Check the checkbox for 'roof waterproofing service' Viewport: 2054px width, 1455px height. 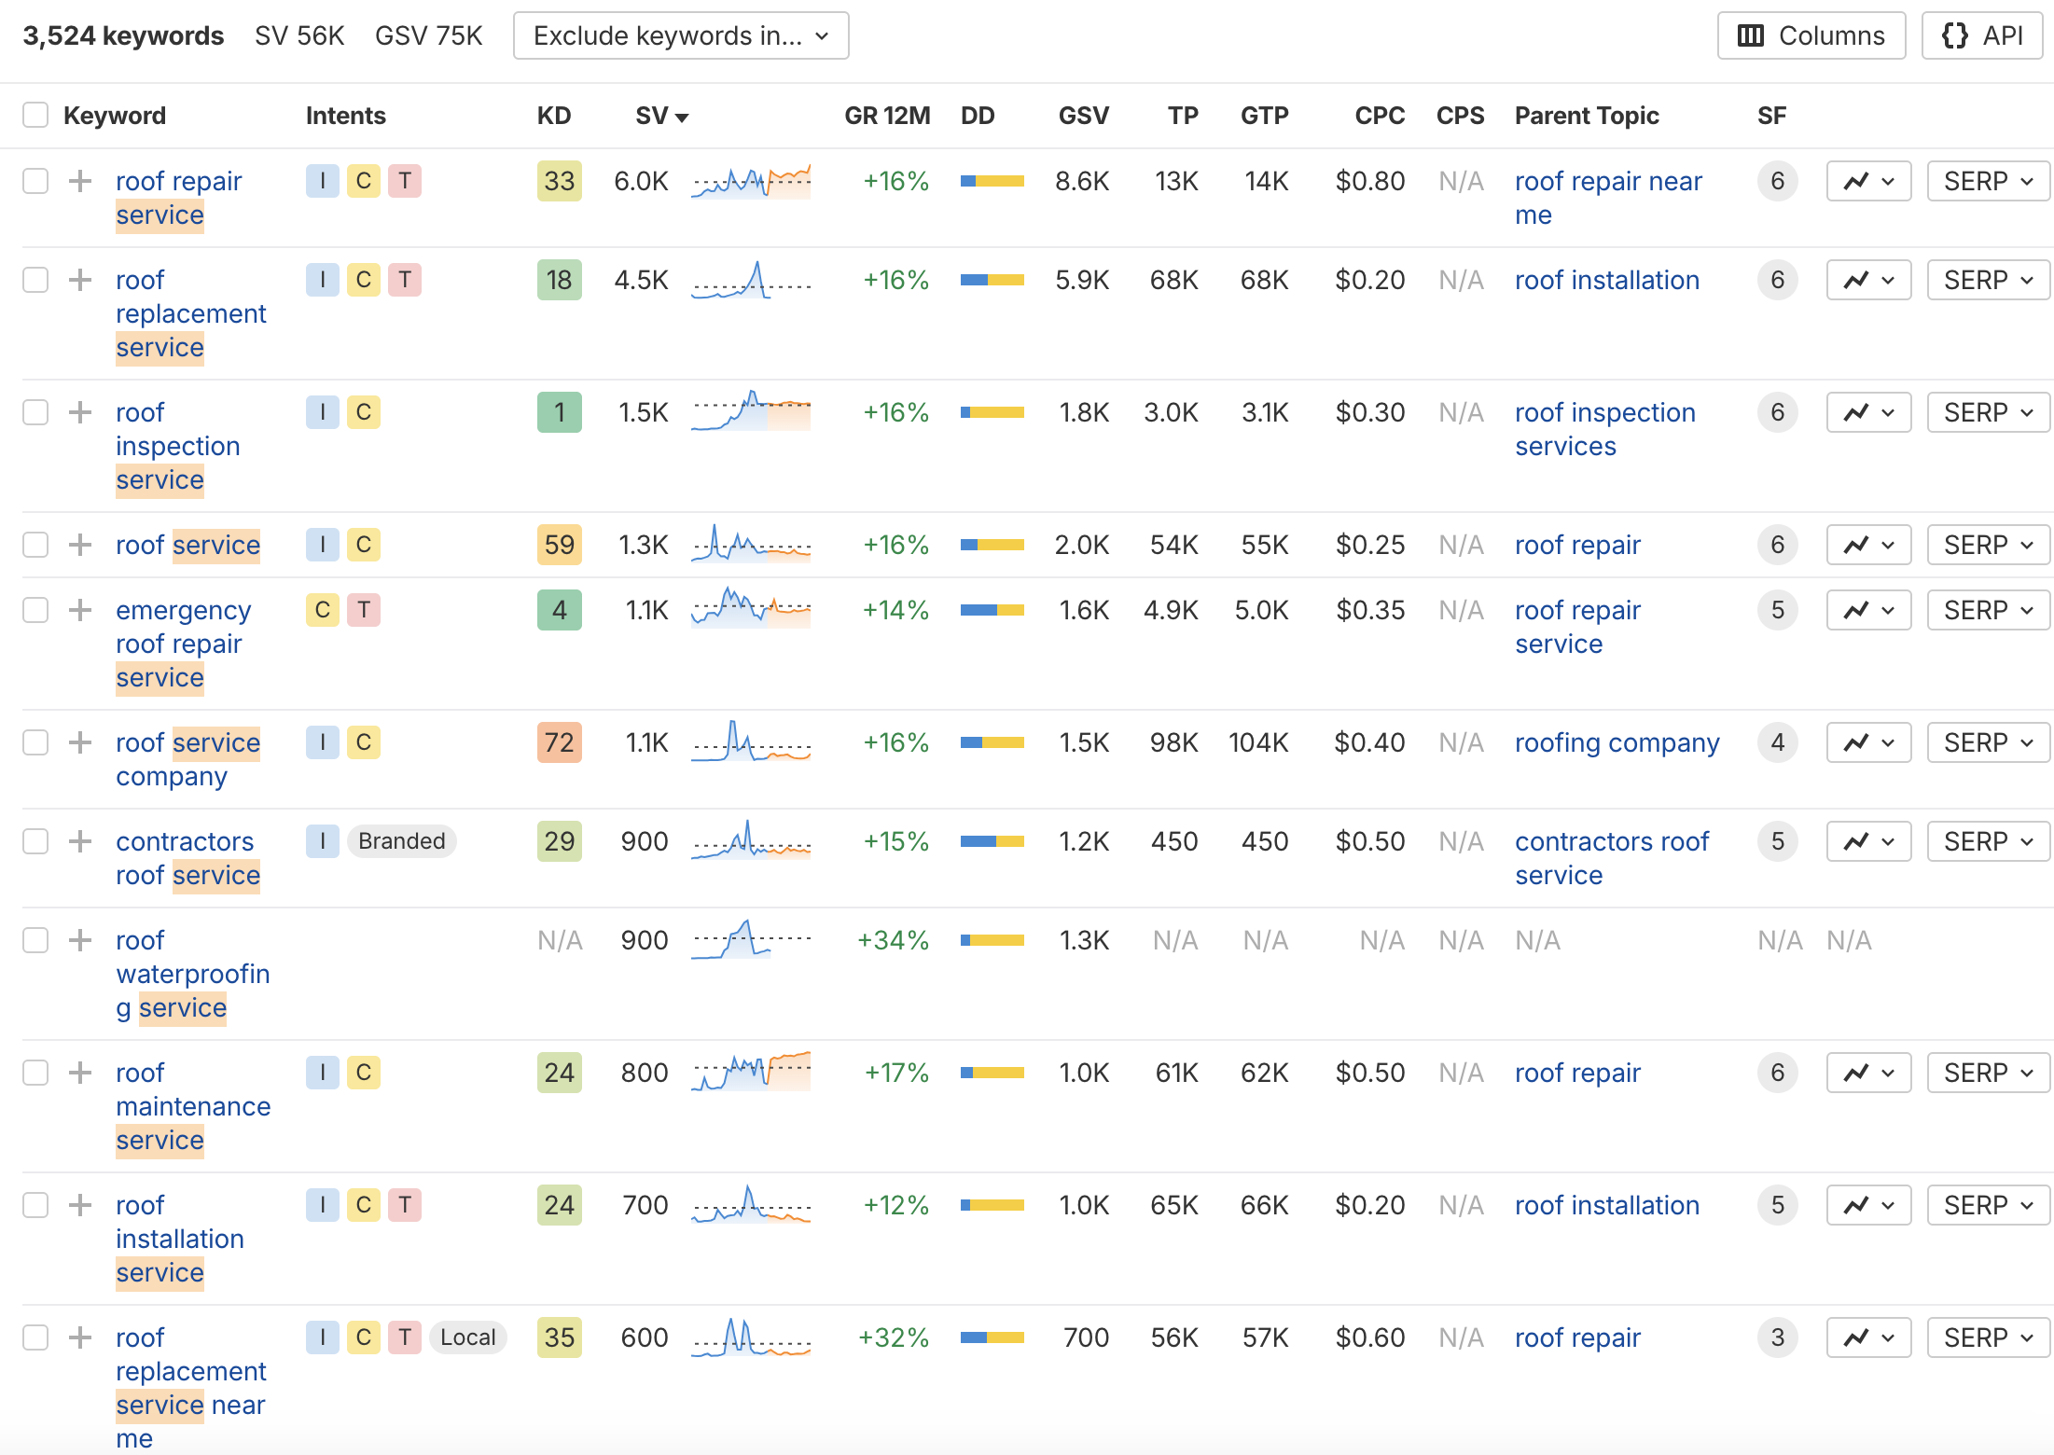(x=35, y=940)
